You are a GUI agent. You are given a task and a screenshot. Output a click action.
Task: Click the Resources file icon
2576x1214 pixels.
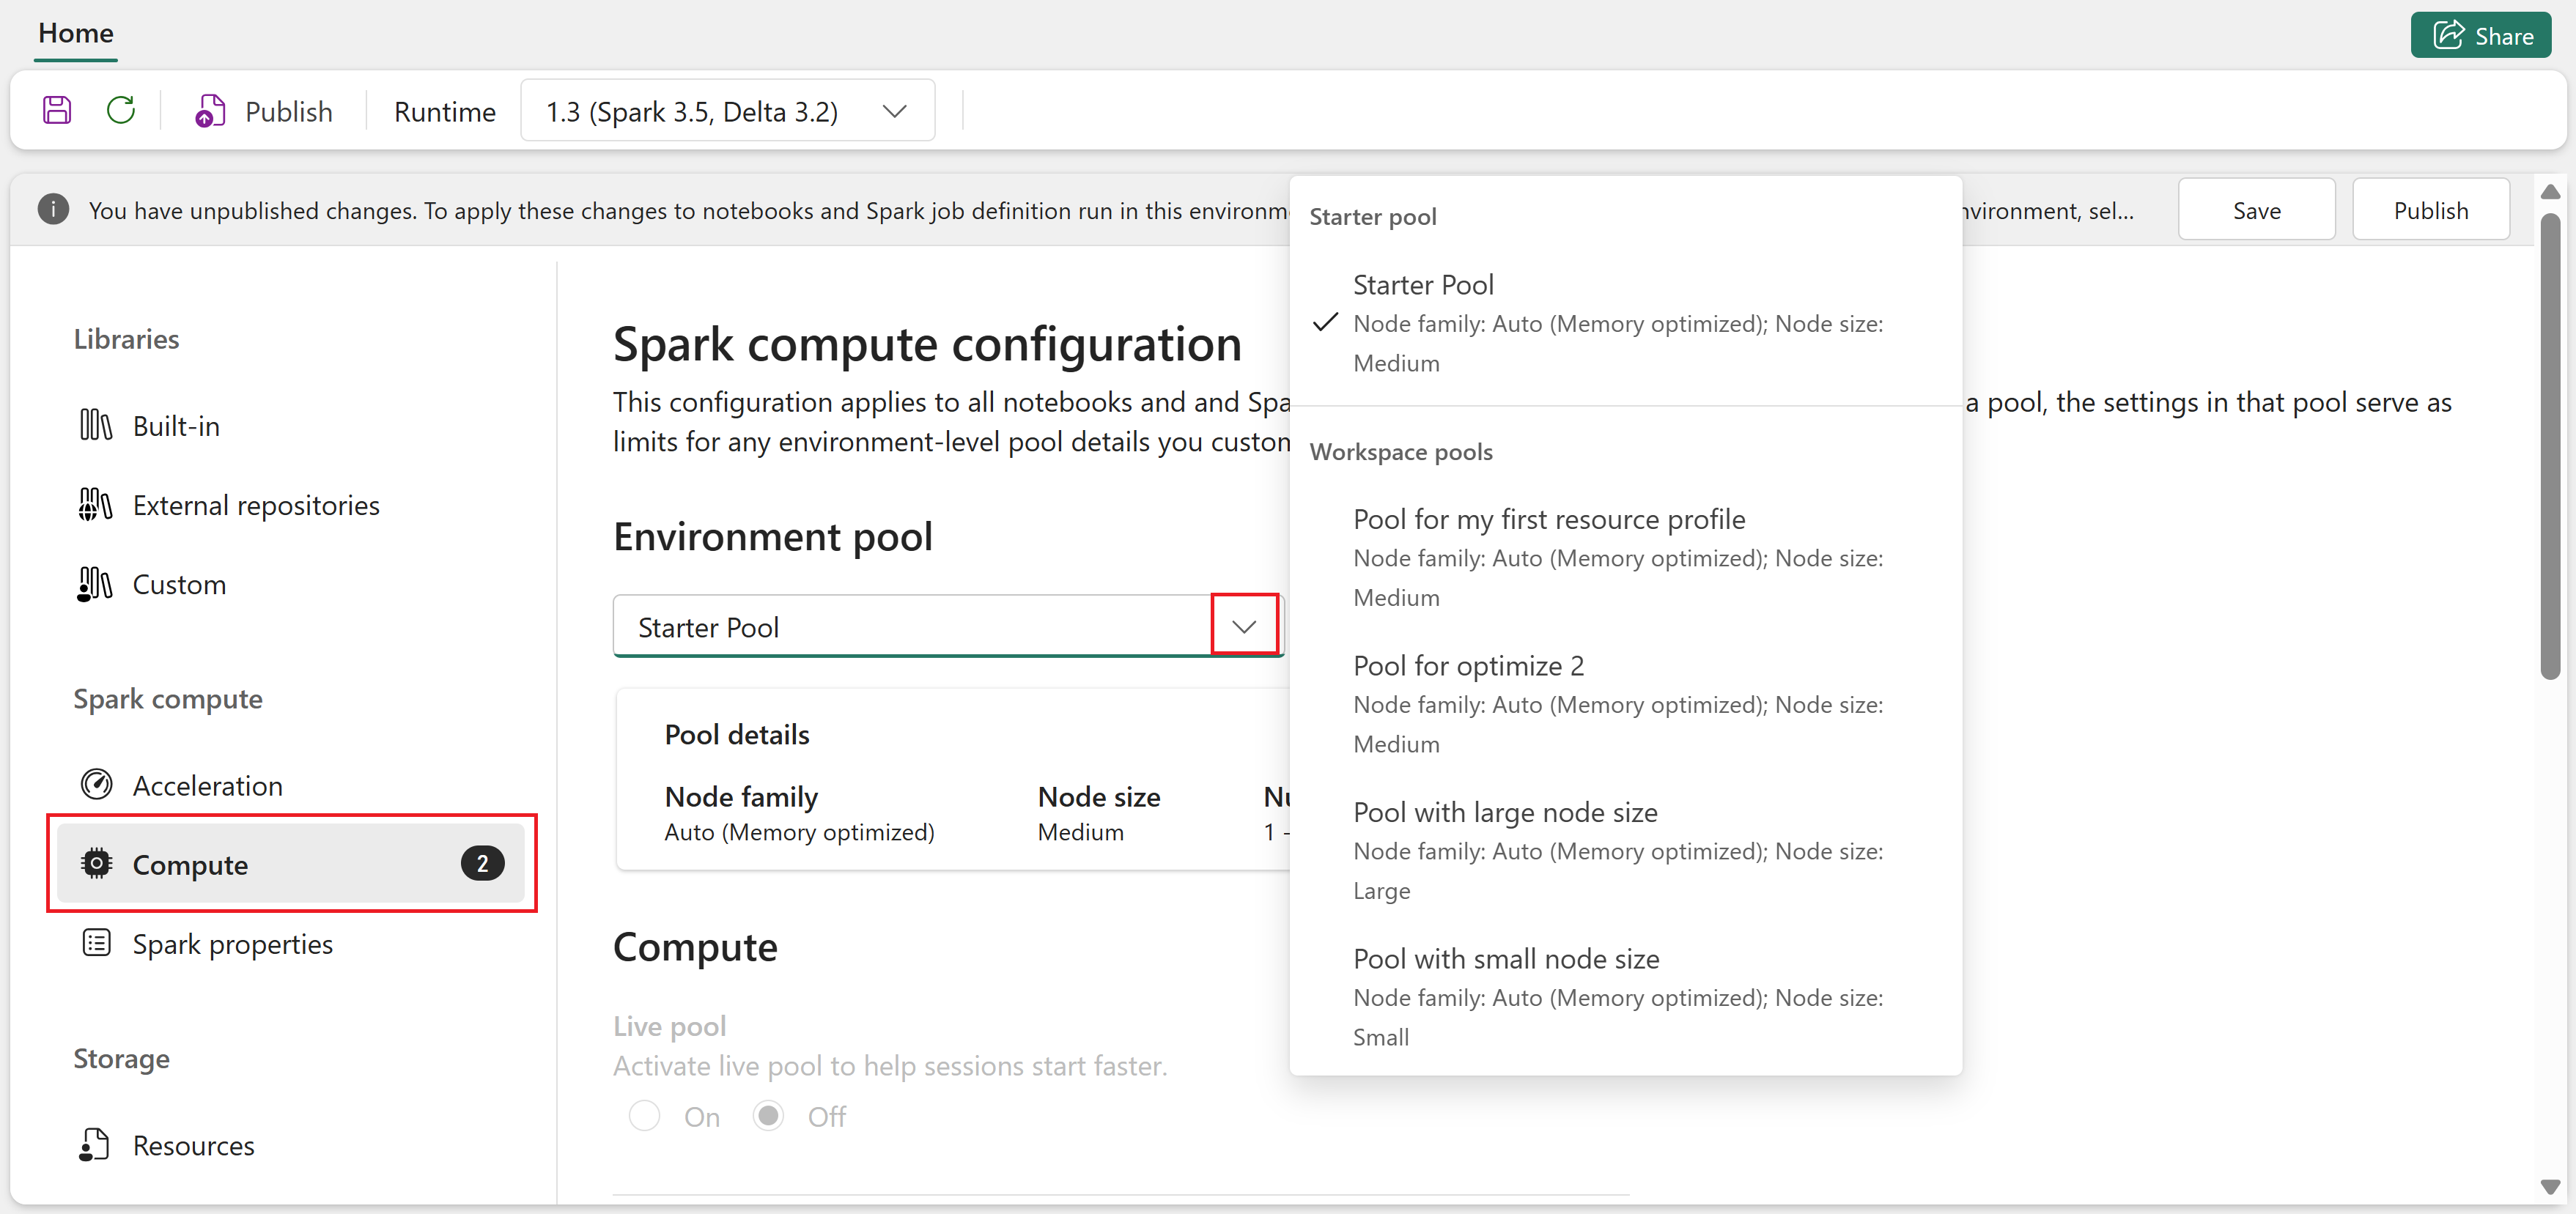click(94, 1144)
